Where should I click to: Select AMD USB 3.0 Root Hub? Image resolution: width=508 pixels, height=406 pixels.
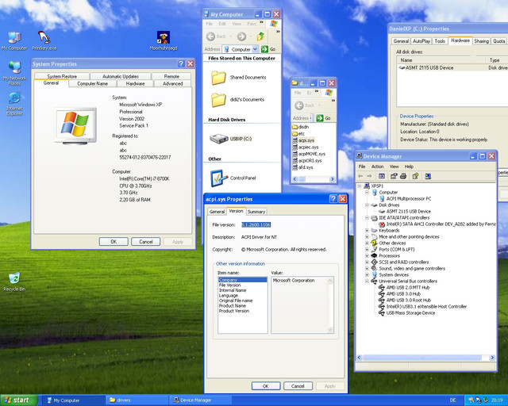(405, 300)
